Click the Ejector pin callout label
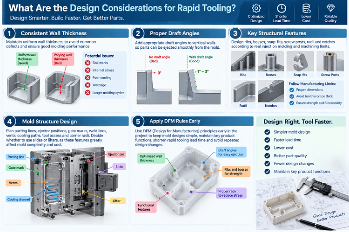 [116, 155]
